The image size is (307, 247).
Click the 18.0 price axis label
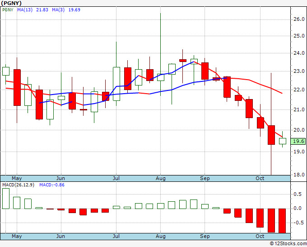coord(299,175)
